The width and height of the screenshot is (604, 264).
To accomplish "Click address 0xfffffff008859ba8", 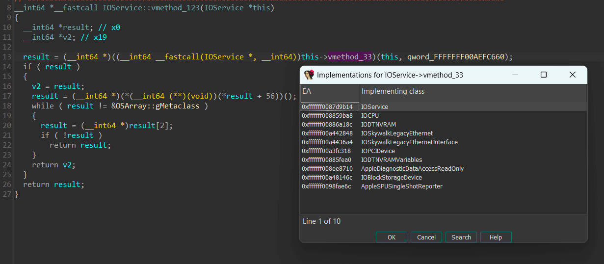I will (327, 115).
